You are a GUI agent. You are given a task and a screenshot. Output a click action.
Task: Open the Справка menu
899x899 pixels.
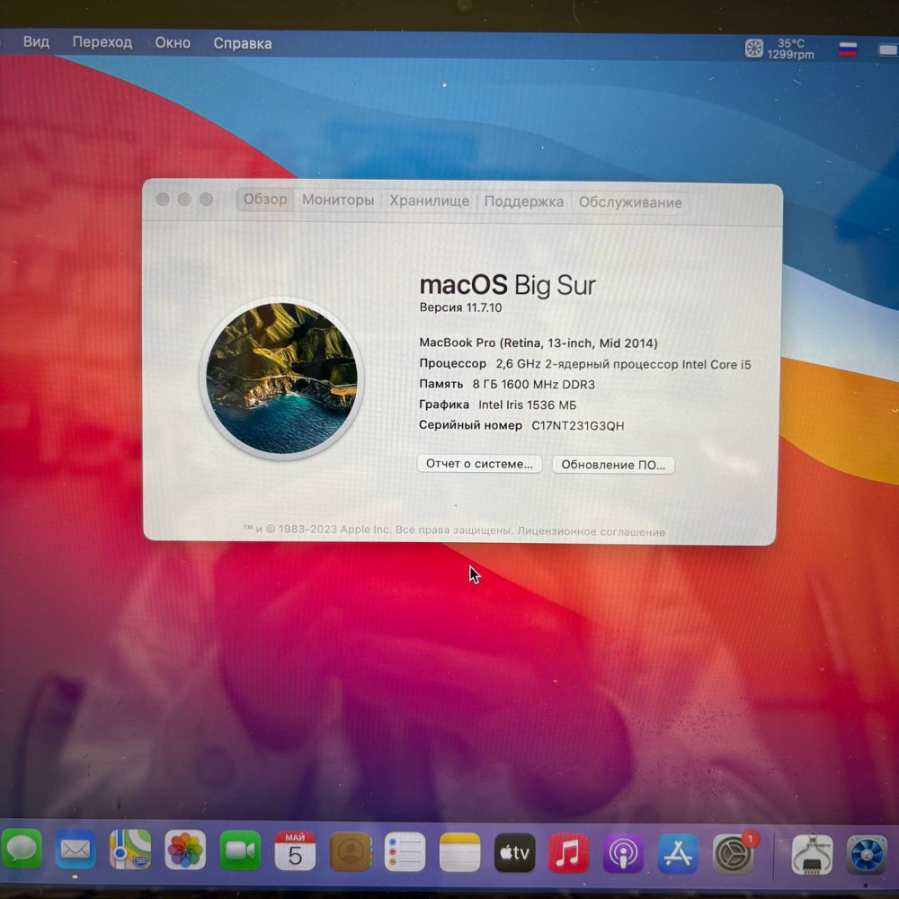243,43
